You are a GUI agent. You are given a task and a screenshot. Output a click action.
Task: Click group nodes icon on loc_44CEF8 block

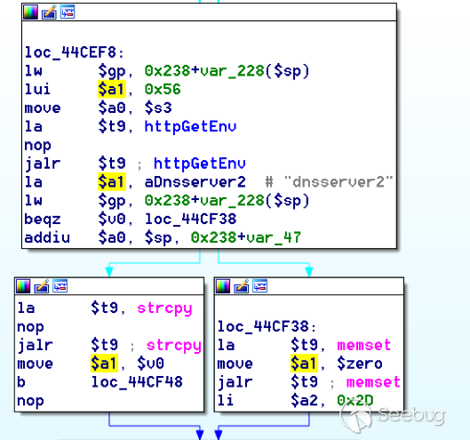coord(68,12)
